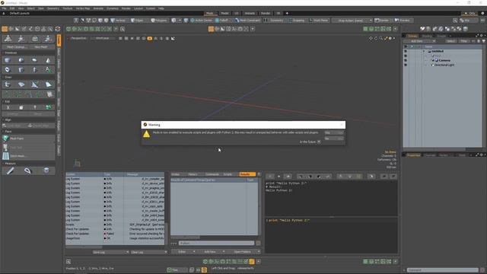This screenshot has width=487, height=274.
Task: Switch to the Model layout tab
Action: point(224,14)
